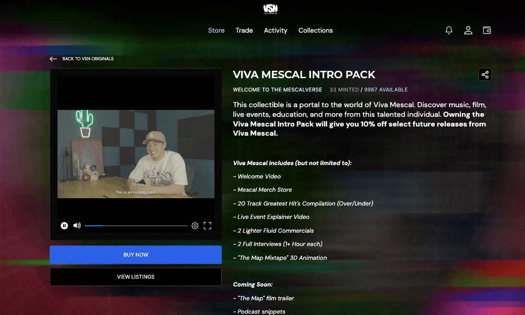
Task: Open video settings gear icon
Action: coord(195,226)
